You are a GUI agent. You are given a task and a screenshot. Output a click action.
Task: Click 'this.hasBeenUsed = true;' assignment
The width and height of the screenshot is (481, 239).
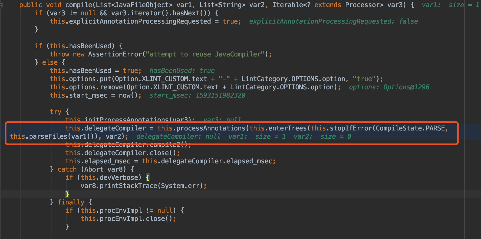tap(96, 71)
